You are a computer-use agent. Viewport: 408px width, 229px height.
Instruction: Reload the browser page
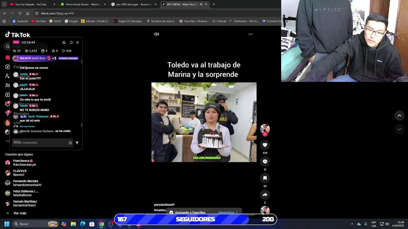[x=20, y=13]
